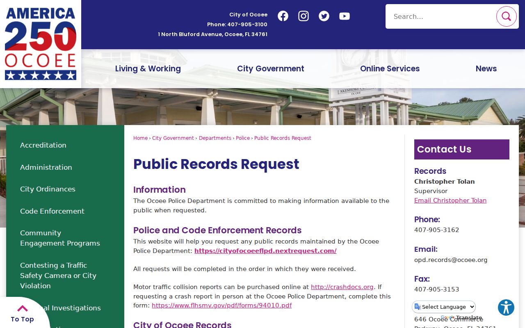Image resolution: width=525 pixels, height=328 pixels.
Task: Go to Accreditation in the sidebar
Action: pyautogui.click(x=43, y=145)
